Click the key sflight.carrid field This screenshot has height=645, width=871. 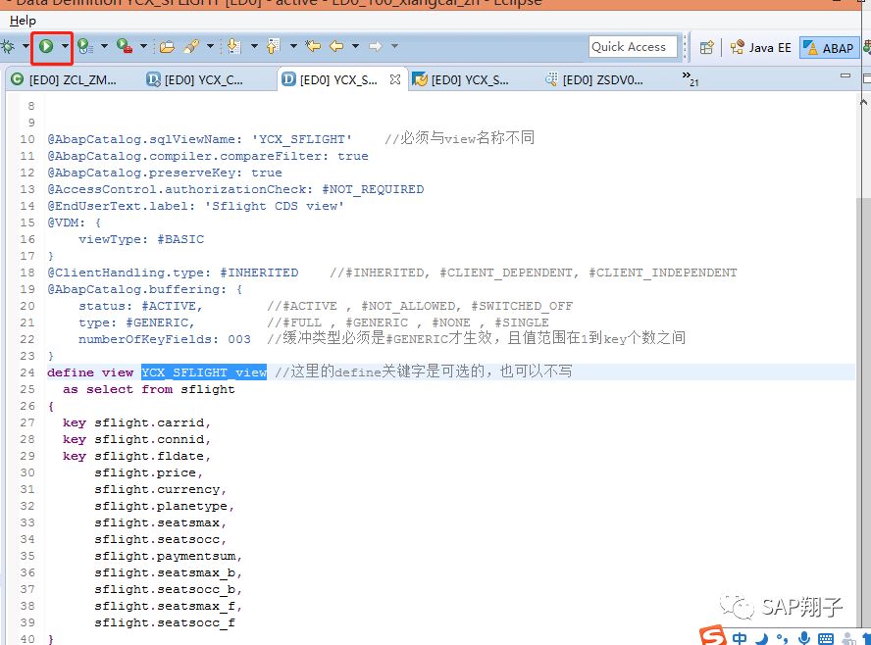[136, 422]
